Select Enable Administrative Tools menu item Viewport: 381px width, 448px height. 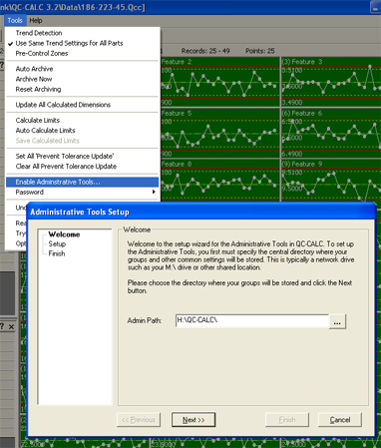[x=82, y=182]
